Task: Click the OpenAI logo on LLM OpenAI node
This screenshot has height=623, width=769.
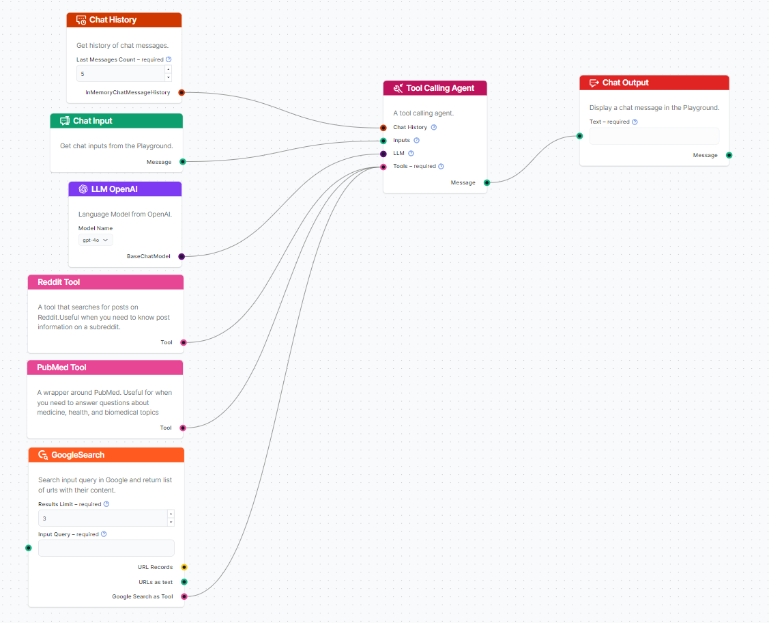Action: (x=83, y=189)
